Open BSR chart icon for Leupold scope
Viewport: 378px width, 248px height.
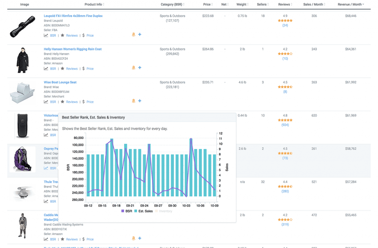click(46, 35)
